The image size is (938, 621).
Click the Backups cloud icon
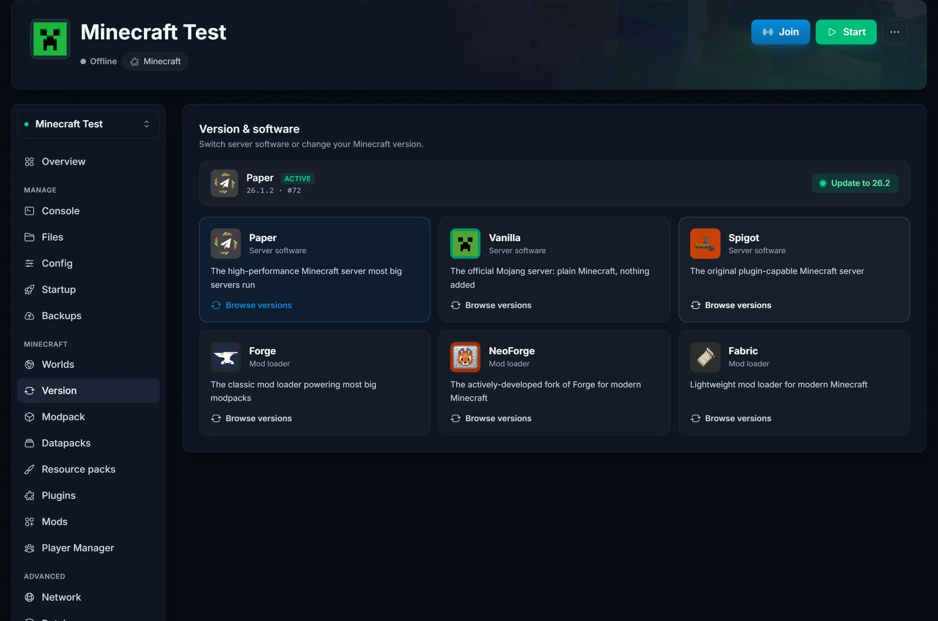coord(29,316)
